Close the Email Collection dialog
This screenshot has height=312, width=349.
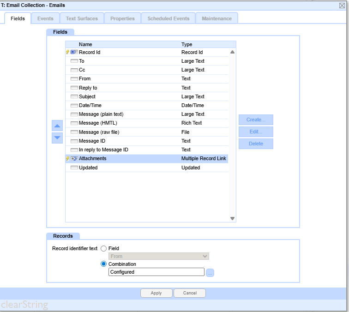tap(342, 5)
